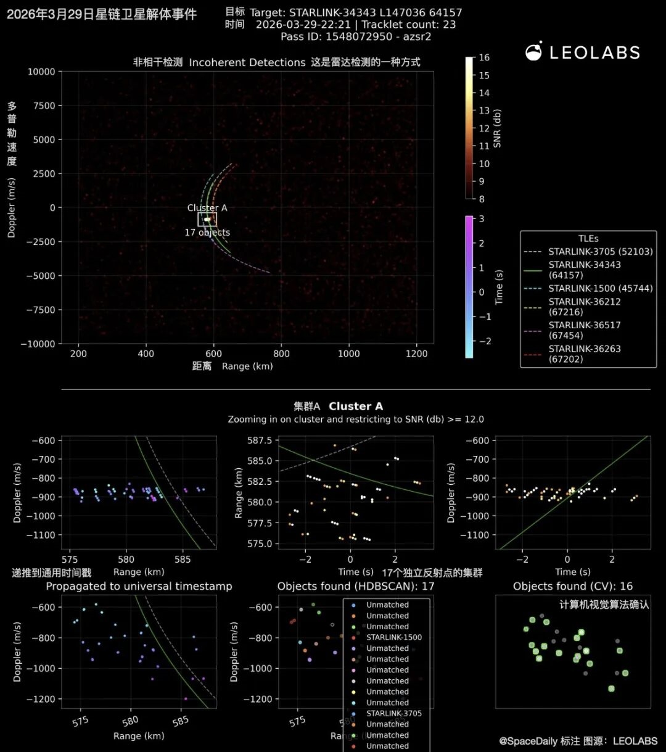
Task: Click the LeoLabs logo icon
Action: 533,52
